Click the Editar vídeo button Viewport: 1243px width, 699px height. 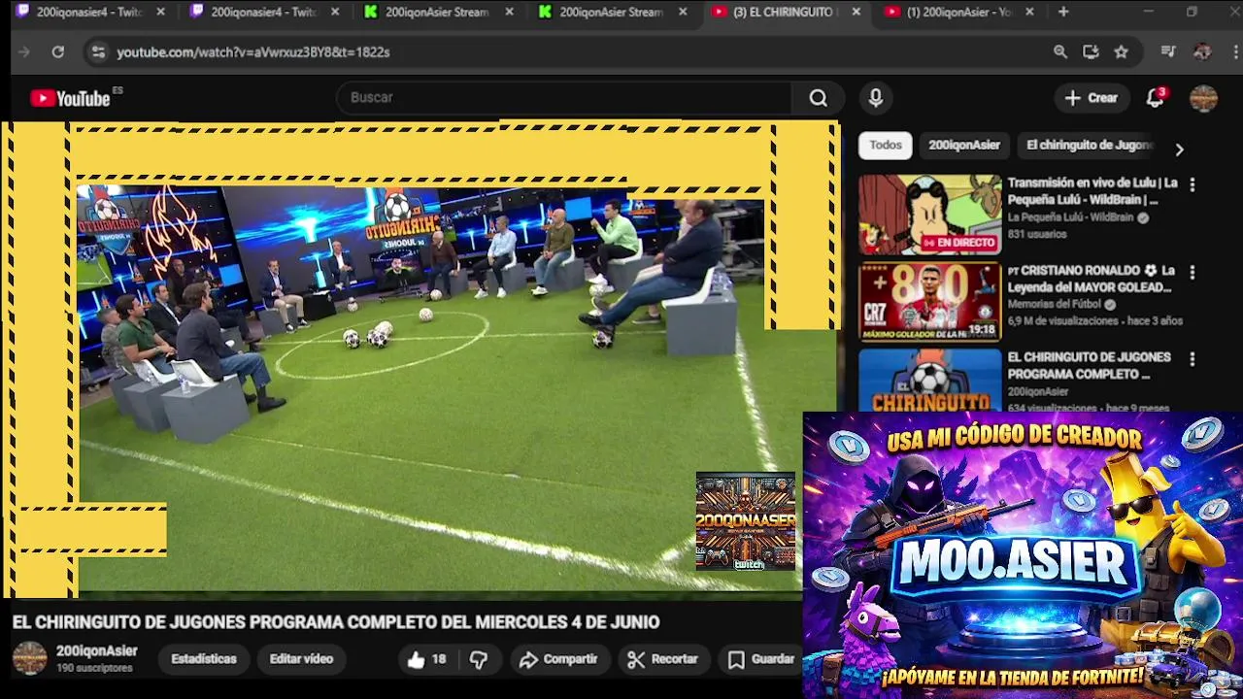301,659
